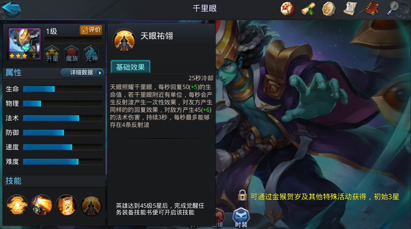This screenshot has width=411, height=229.
Task: Select the 元神 flame icon
Action: (92, 54)
